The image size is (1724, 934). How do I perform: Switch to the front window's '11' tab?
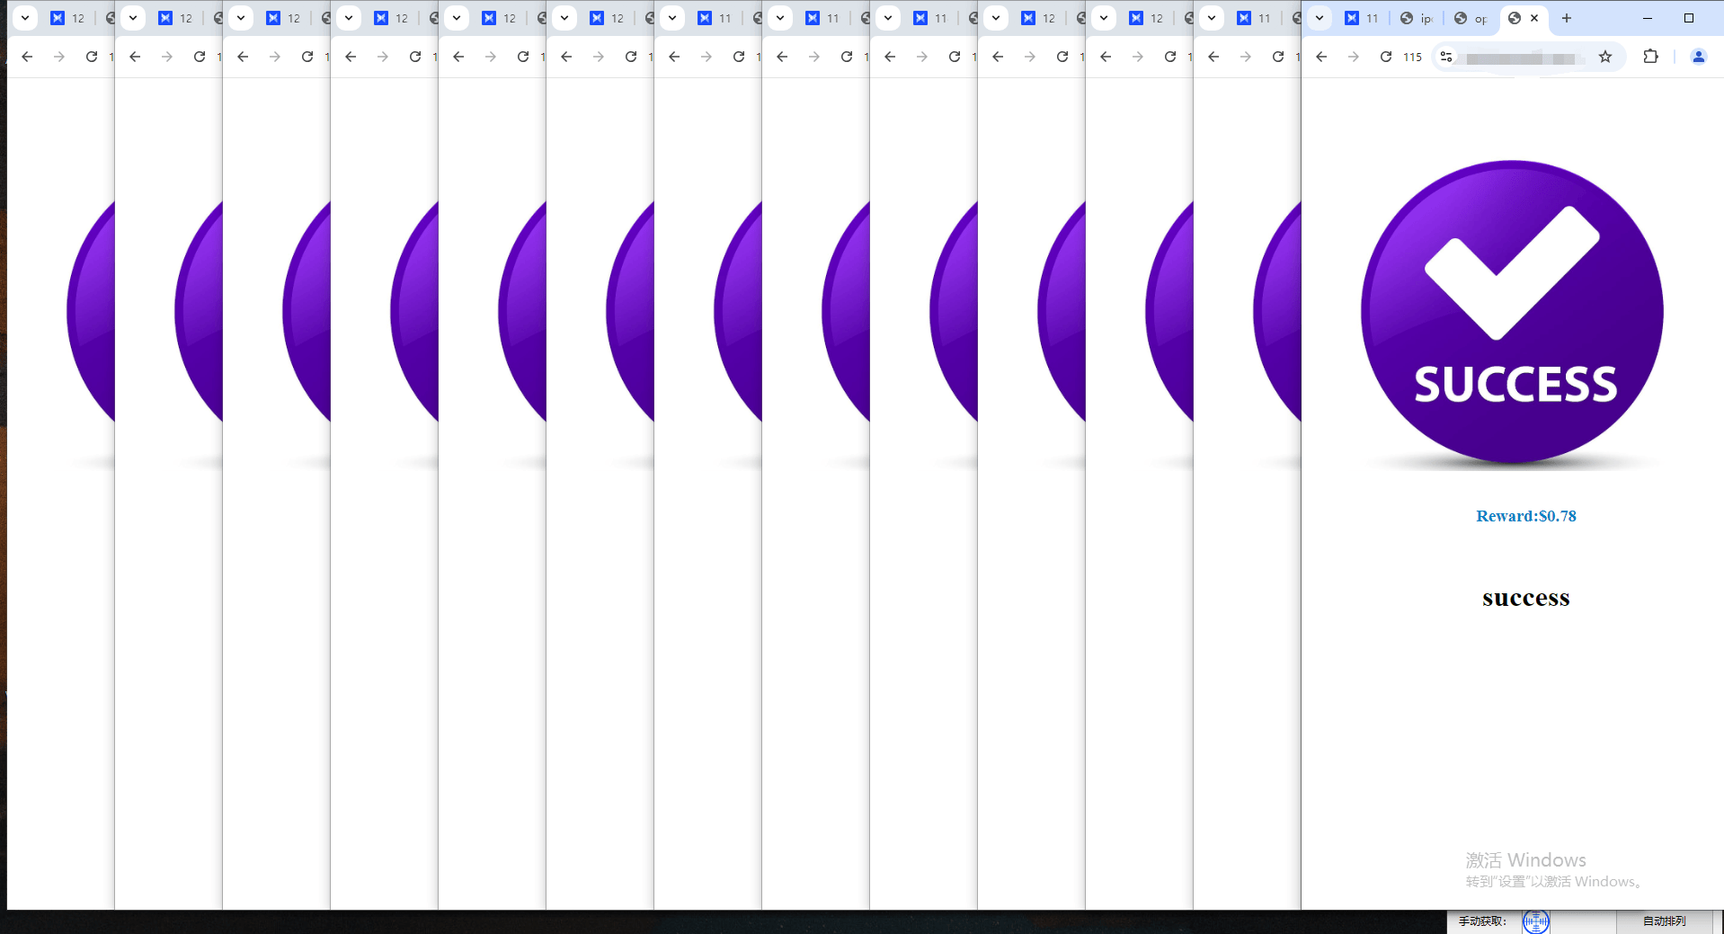point(1363,18)
